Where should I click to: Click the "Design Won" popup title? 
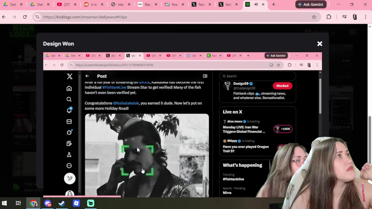58,44
